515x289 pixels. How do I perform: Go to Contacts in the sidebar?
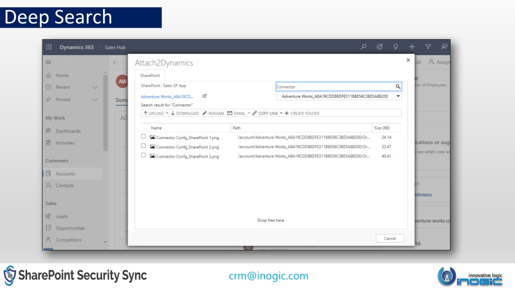[x=65, y=186]
